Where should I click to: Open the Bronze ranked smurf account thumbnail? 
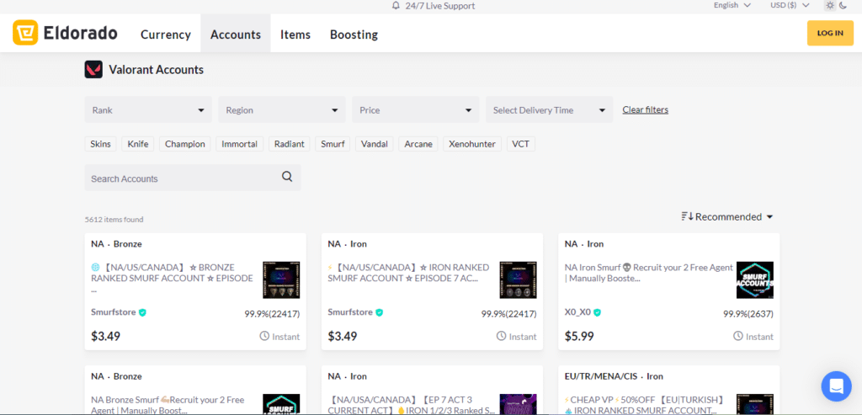click(x=281, y=279)
